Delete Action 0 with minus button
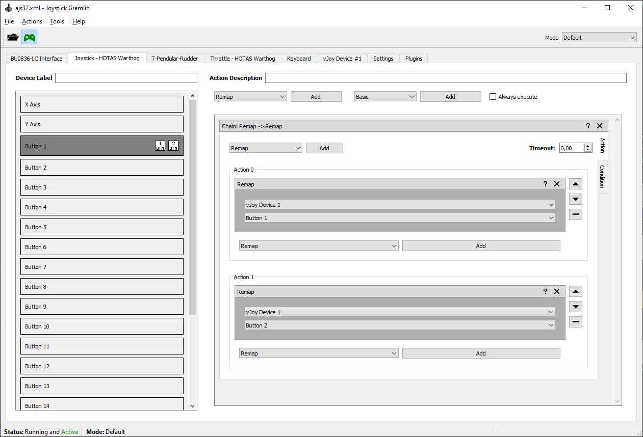 [x=576, y=214]
